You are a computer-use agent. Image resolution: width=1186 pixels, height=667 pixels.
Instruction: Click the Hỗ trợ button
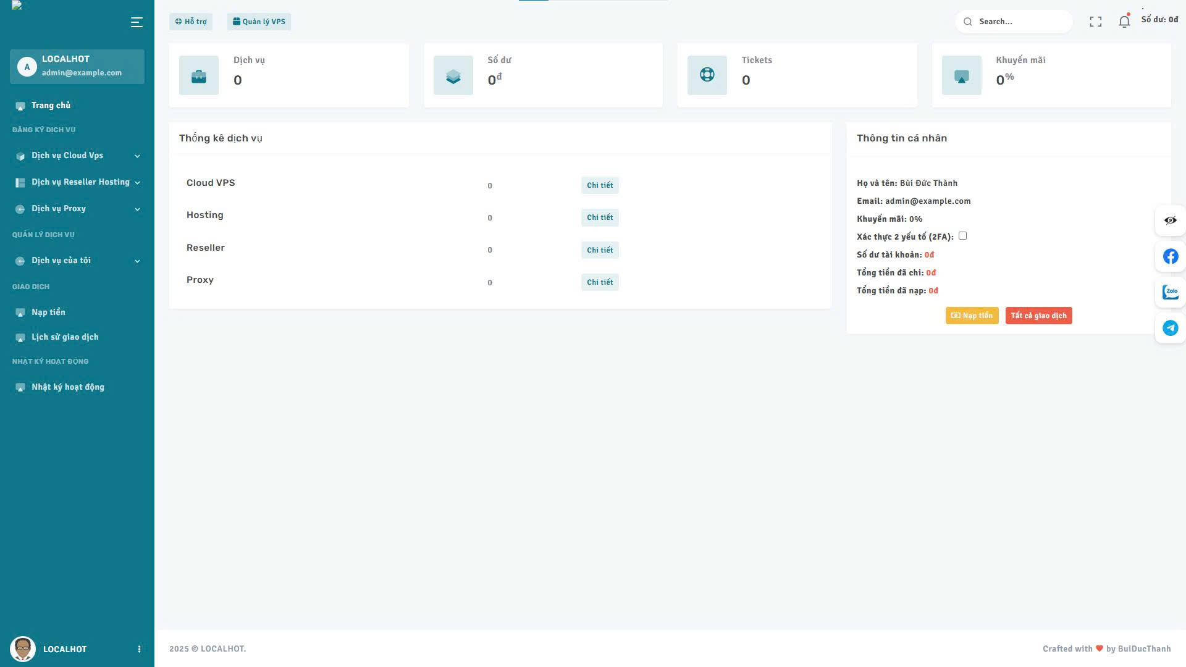191,22
